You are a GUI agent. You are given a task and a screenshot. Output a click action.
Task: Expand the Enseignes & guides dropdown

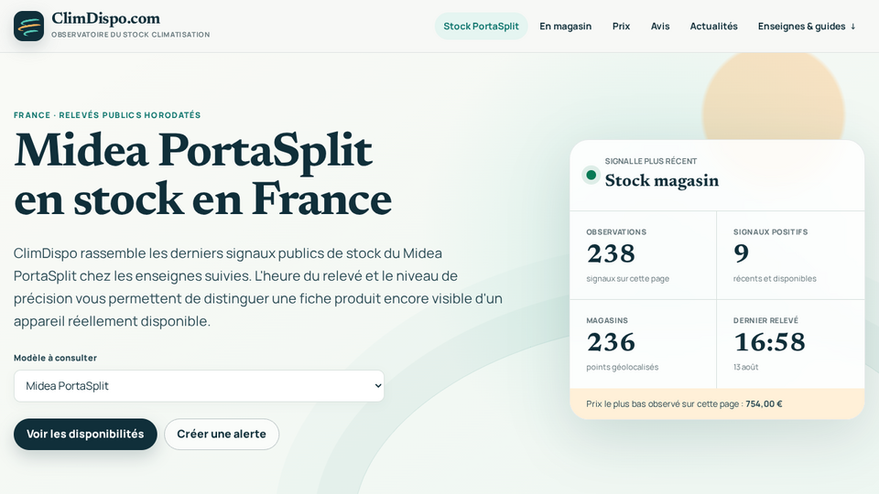point(807,27)
